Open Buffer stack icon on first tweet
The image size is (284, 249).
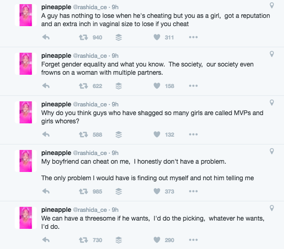[x=119, y=37]
